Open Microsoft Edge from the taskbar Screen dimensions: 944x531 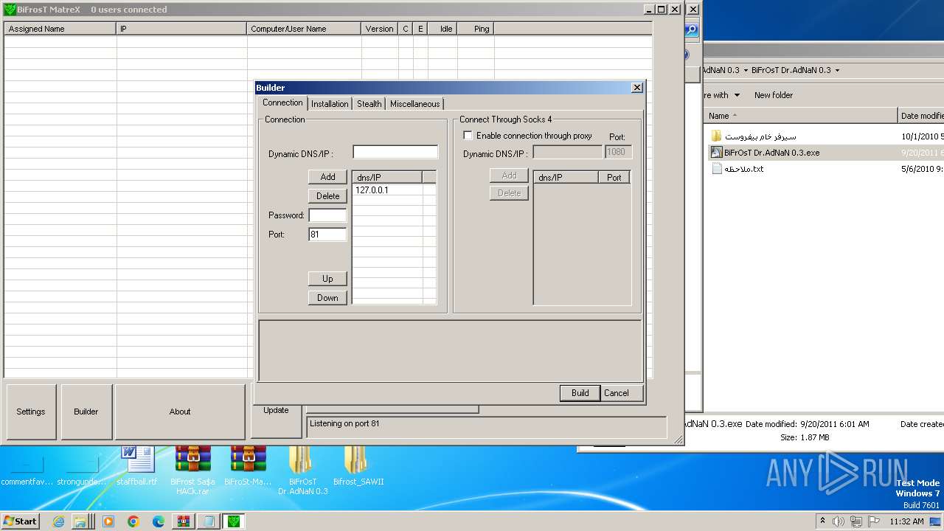(159, 521)
